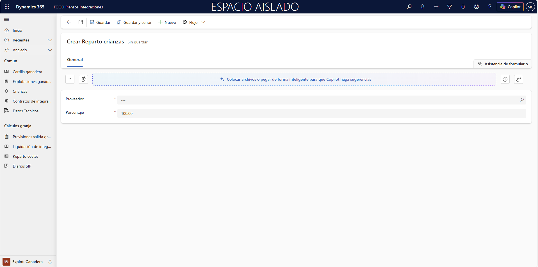Image resolution: width=538 pixels, height=267 pixels.
Task: Open the filter icon in the header
Action: pyautogui.click(x=450, y=7)
